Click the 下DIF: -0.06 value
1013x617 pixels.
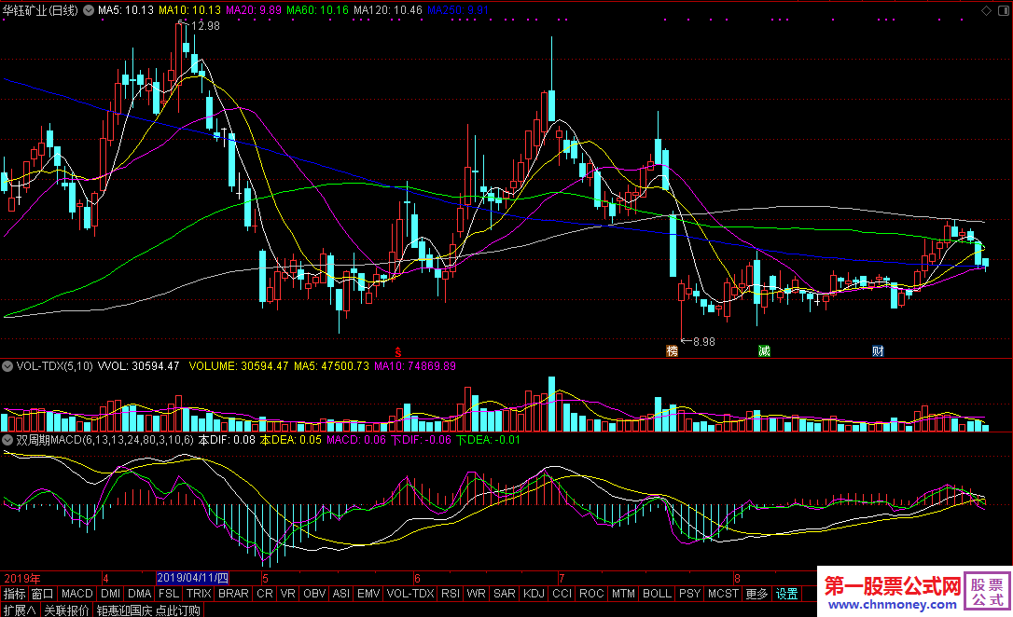coord(422,440)
